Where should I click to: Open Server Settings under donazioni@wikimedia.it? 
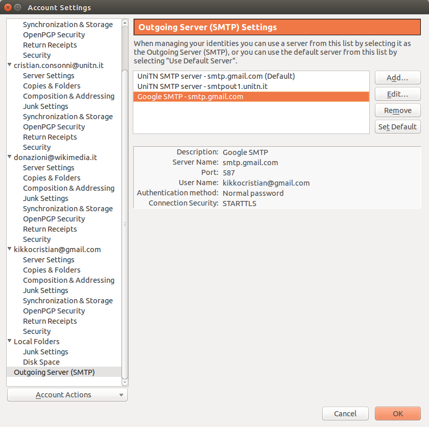[49, 168]
